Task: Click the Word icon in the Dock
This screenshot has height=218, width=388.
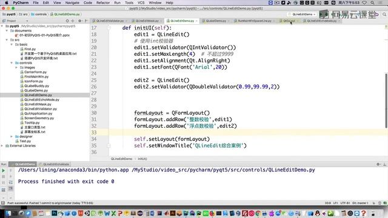Action: point(107,213)
